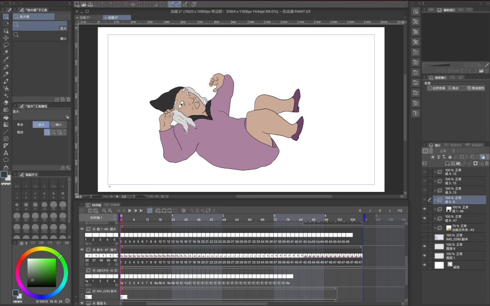Zoom out the timeline view
Screen dimensions: 490x306
point(104,211)
